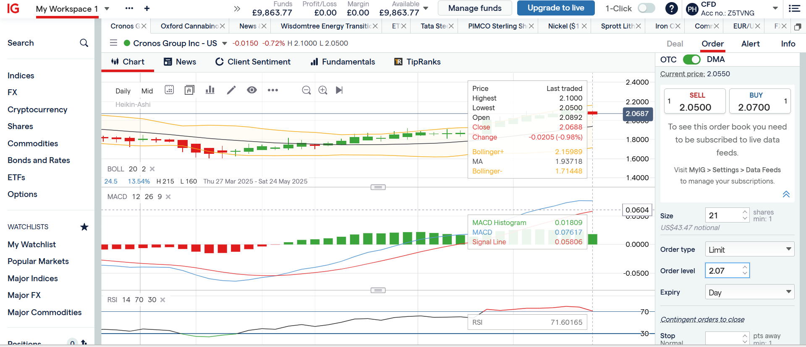The width and height of the screenshot is (806, 347).
Task: Open the Sprott Lithium tab
Action: 617,26
